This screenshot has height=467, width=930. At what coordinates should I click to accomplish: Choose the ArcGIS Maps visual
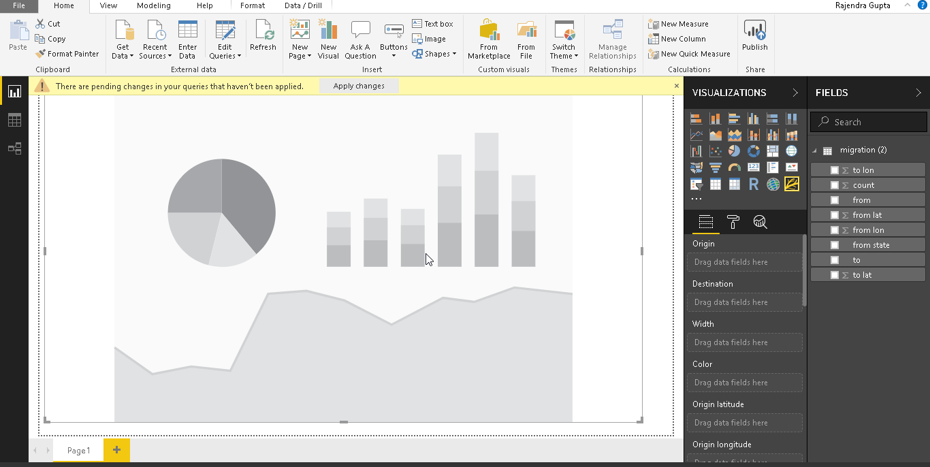coord(773,184)
